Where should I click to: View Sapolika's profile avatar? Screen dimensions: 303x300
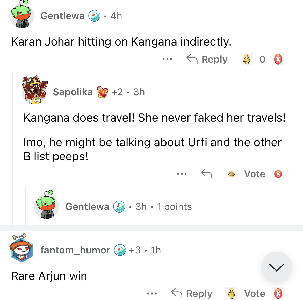pyautogui.click(x=35, y=90)
